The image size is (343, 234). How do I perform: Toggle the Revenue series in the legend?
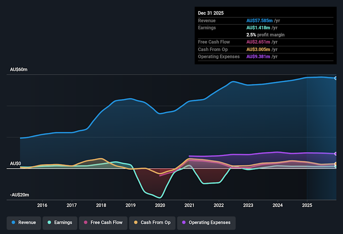click(24, 223)
